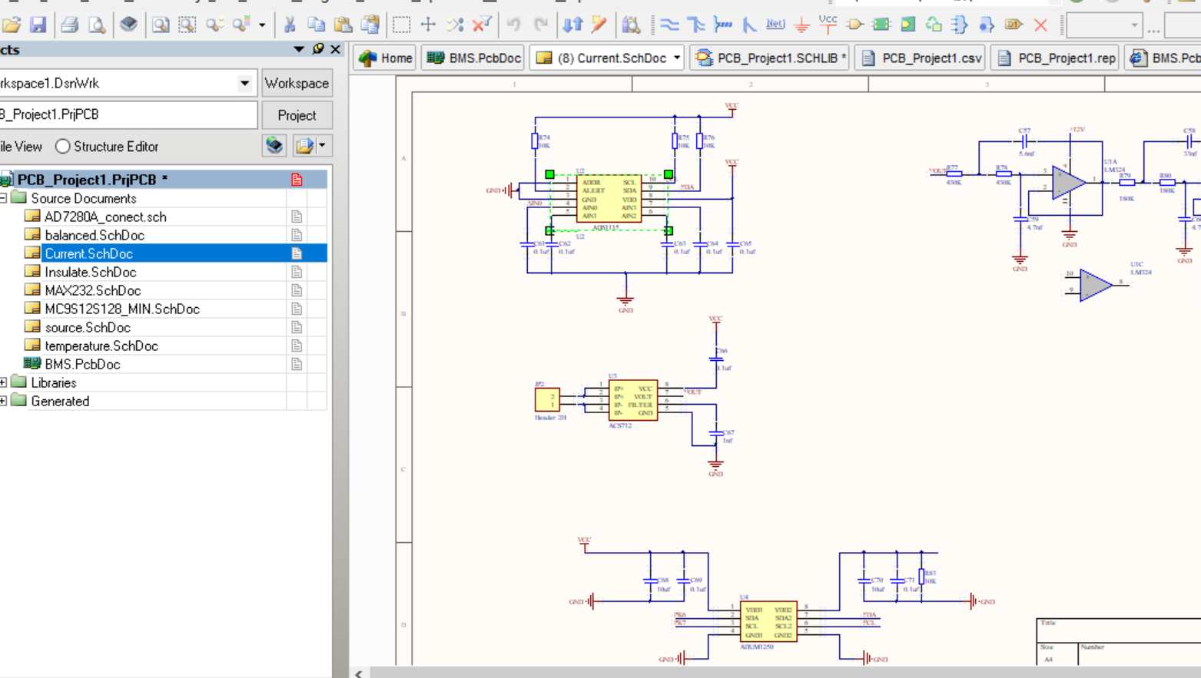Expand the Generated folder
This screenshot has width=1201, height=678.
[x=3, y=401]
